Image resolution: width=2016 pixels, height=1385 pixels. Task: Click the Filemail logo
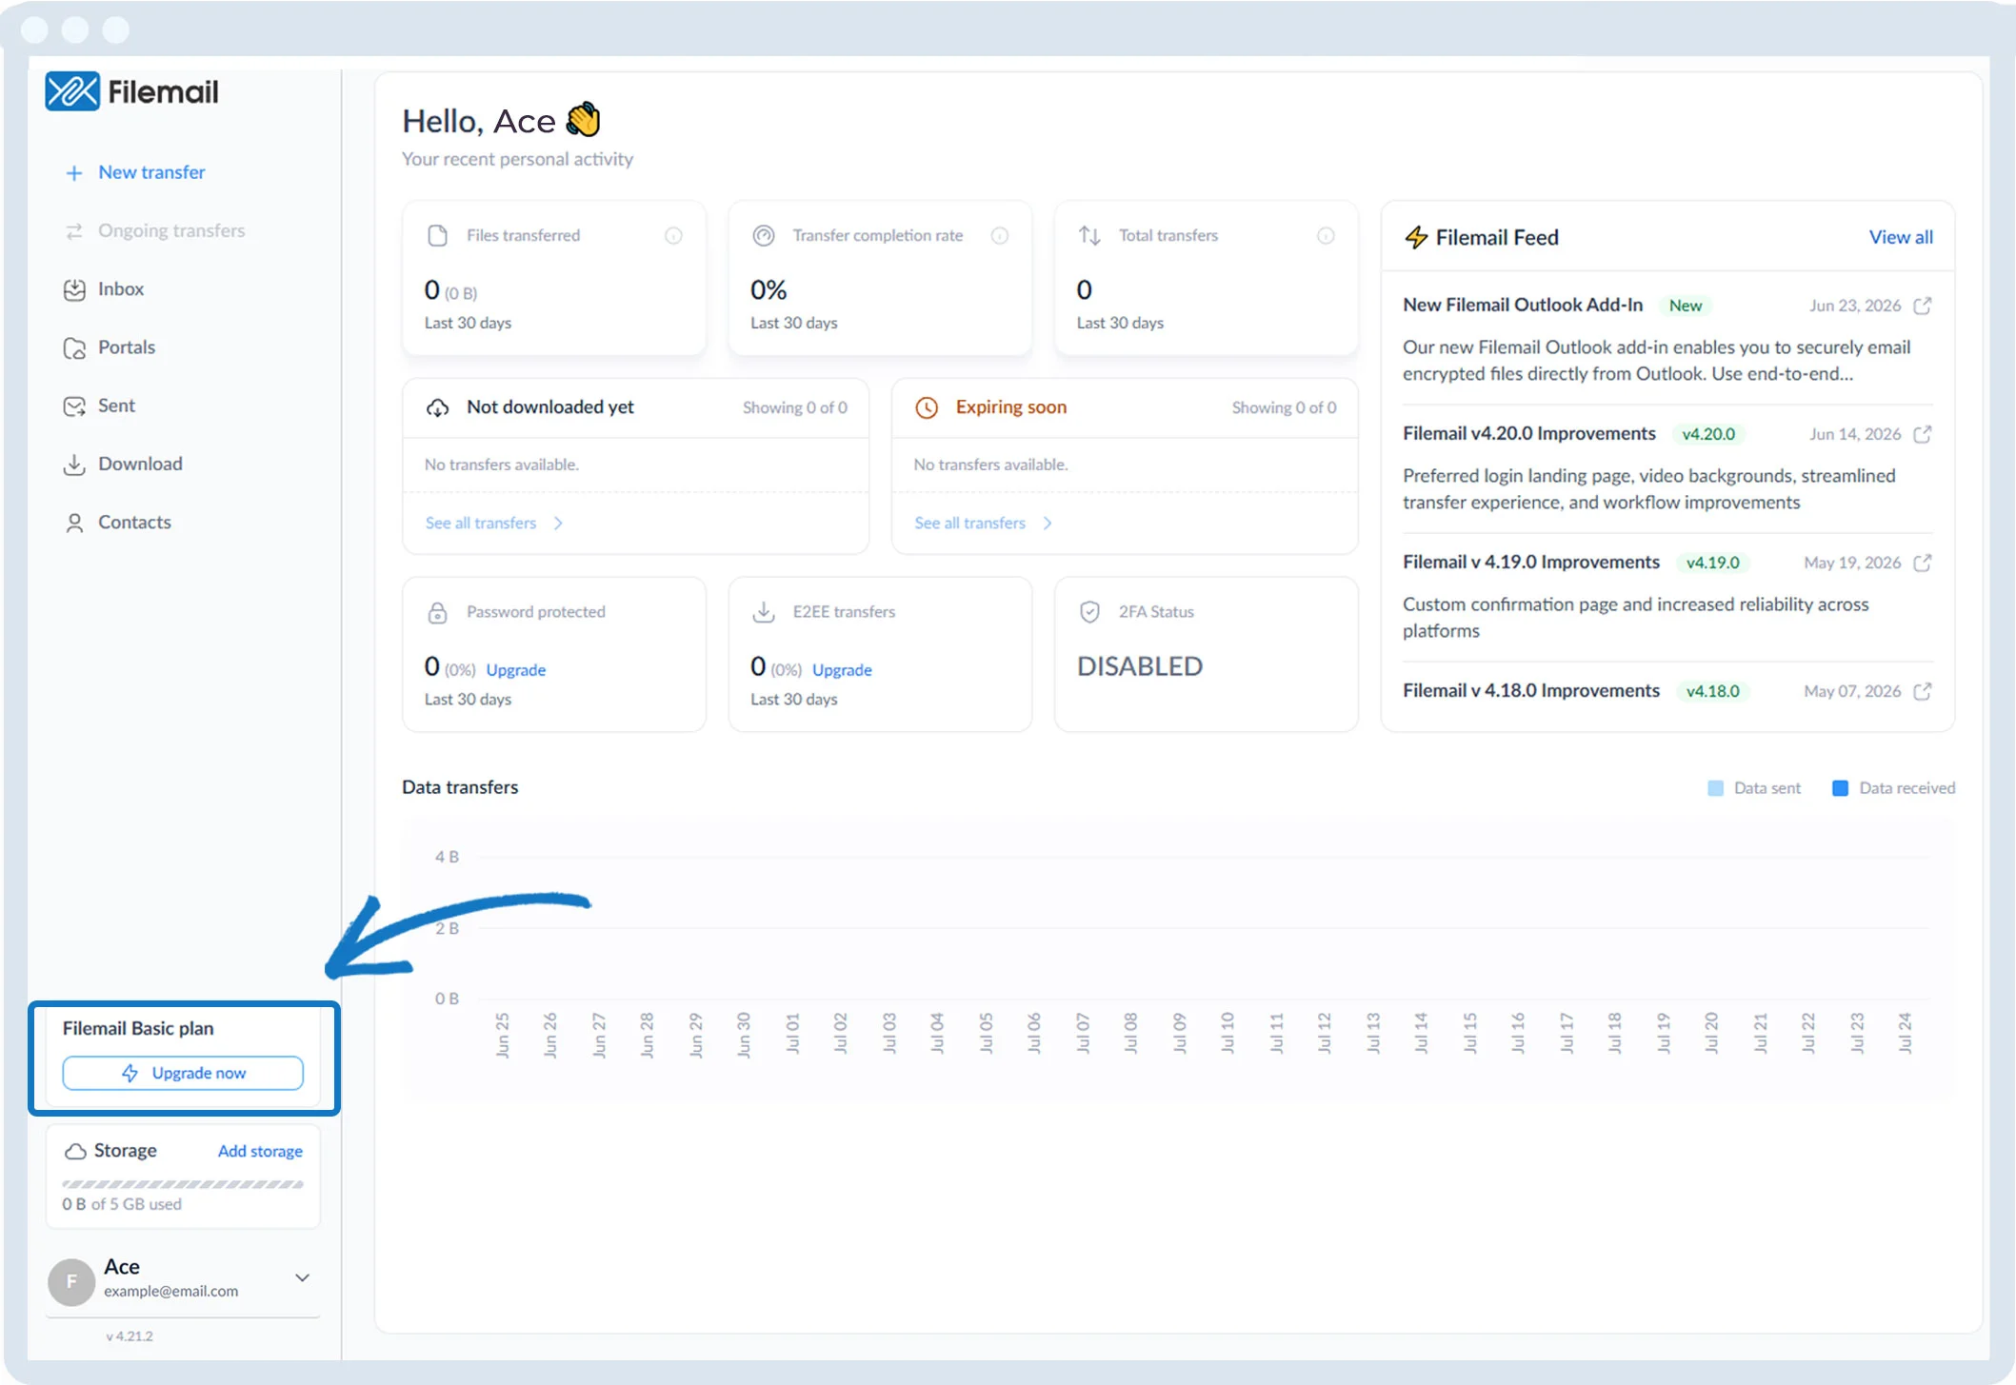click(131, 91)
